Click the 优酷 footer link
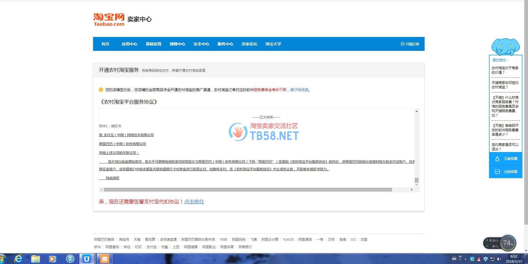Viewport: 528px width, 264px height. coord(165,247)
